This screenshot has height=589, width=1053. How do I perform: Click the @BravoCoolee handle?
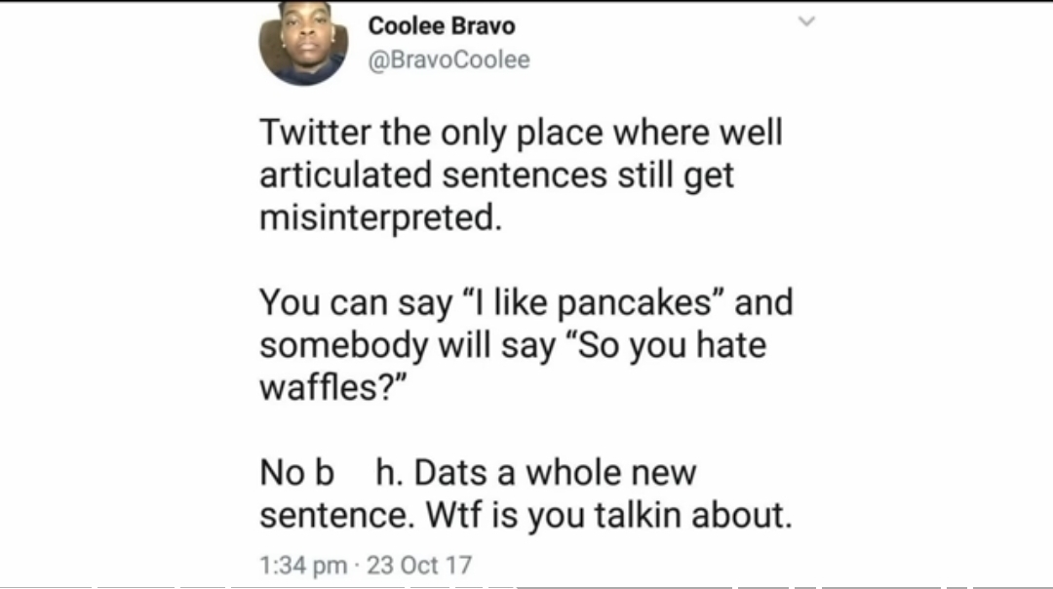[x=449, y=59]
